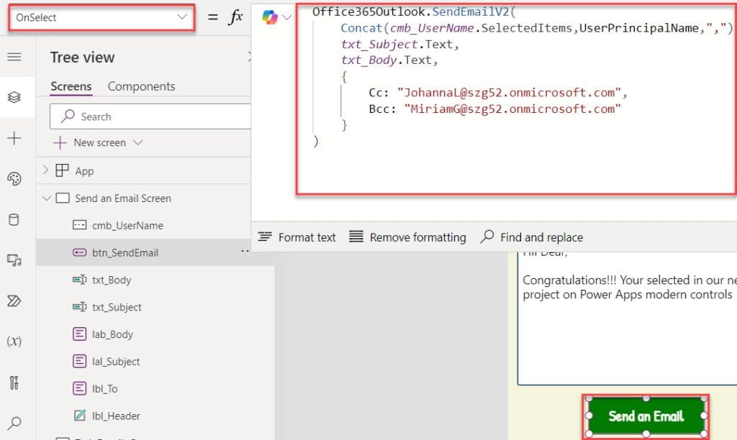This screenshot has height=440, width=737.
Task: Select lbl_Header in tree view
Action: pos(116,416)
